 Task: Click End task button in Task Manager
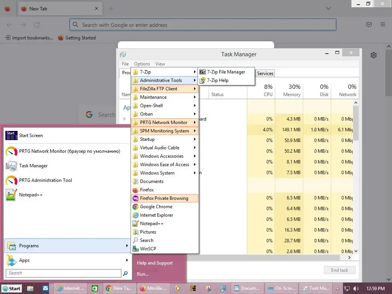pyautogui.click(x=340, y=270)
